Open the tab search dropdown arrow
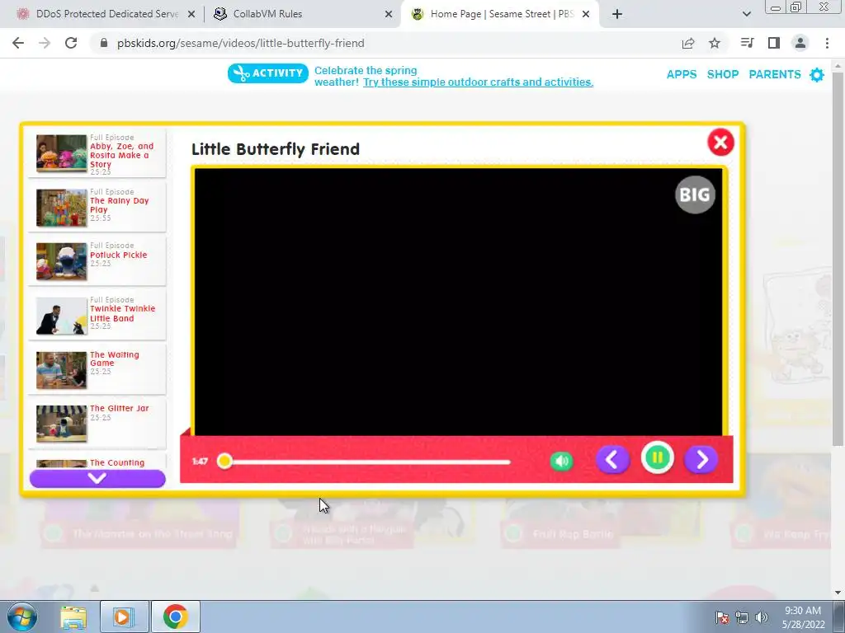Viewport: 845px width, 633px height. pyautogui.click(x=747, y=14)
